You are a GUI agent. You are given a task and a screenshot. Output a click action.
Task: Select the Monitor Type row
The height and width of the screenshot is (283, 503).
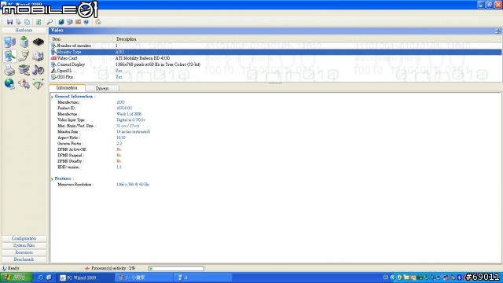tap(276, 52)
